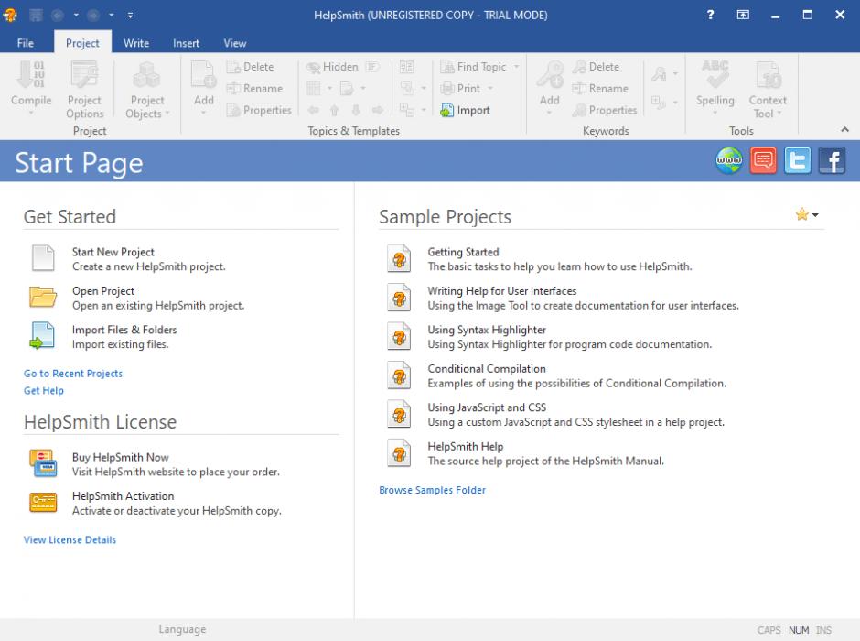This screenshot has width=860, height=641.
Task: Click the Import button in ribbon
Action: 465,110
